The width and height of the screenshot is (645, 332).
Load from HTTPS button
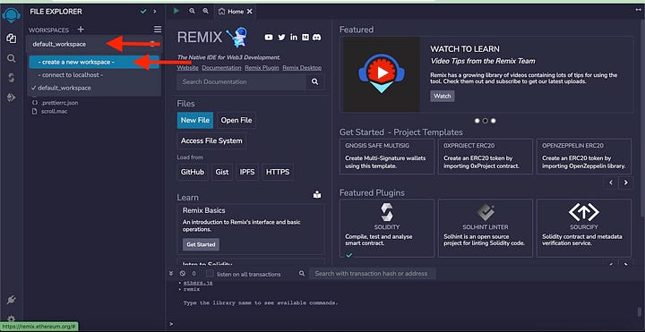point(278,172)
